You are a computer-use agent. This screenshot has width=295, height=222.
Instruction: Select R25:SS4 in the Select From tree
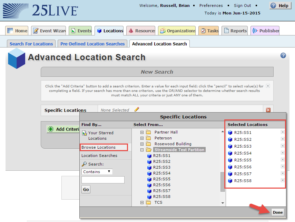pos(159,173)
